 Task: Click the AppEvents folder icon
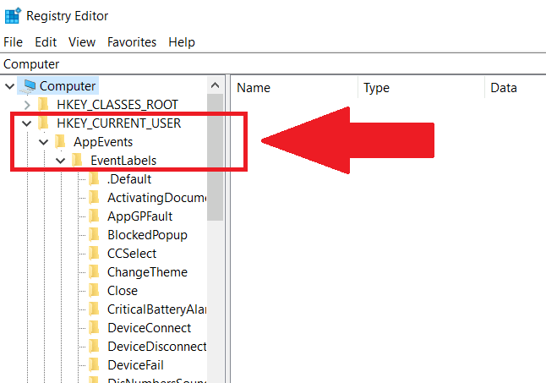coord(61,142)
